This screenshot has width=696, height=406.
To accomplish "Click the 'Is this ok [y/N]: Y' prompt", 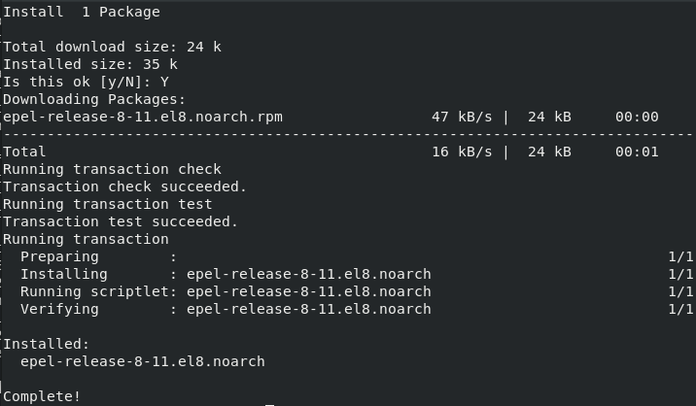I will pyautogui.click(x=87, y=83).
